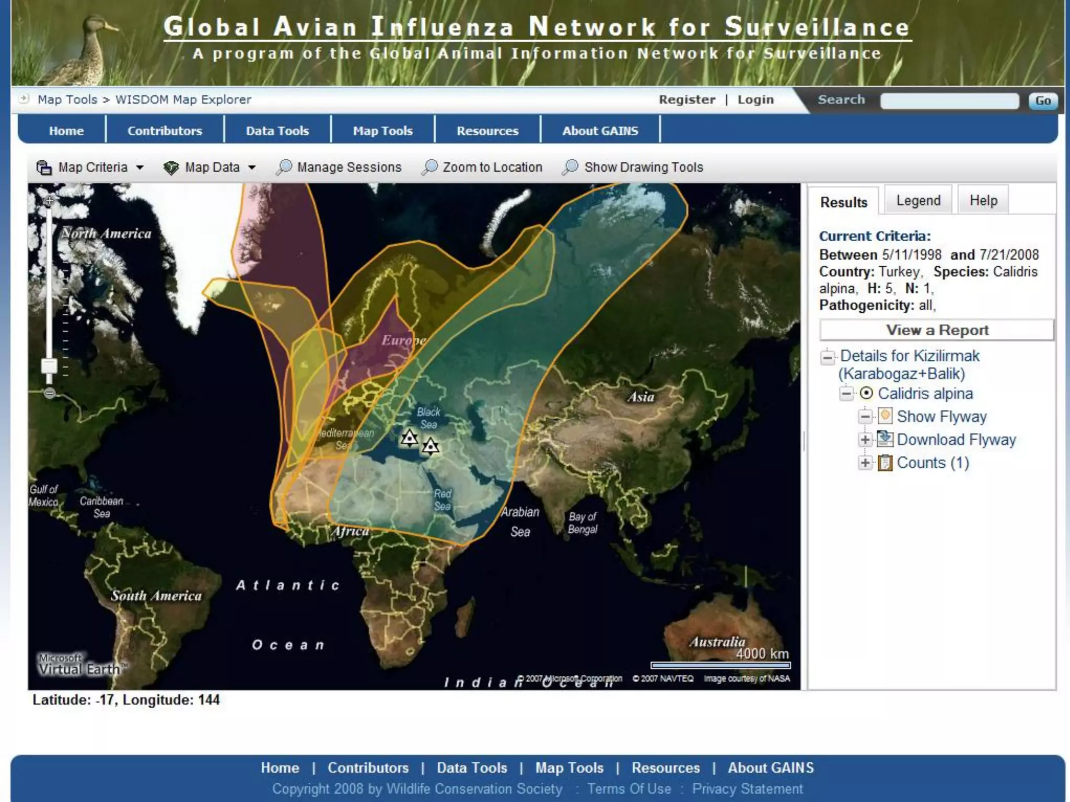
Task: Open the Map Tools menu in the navigation bar
Action: click(x=383, y=131)
